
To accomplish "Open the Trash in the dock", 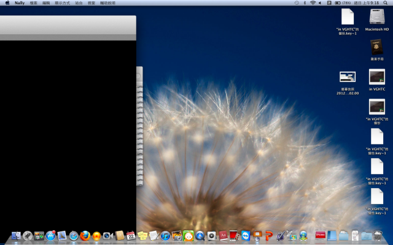I will pos(378,235).
